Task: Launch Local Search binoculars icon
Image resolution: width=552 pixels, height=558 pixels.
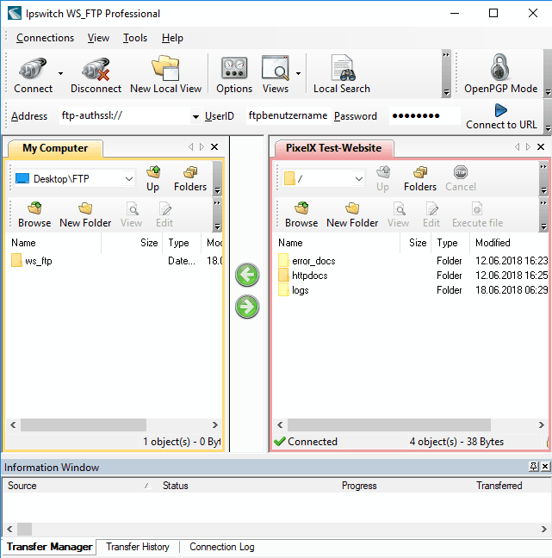Action: click(x=342, y=68)
